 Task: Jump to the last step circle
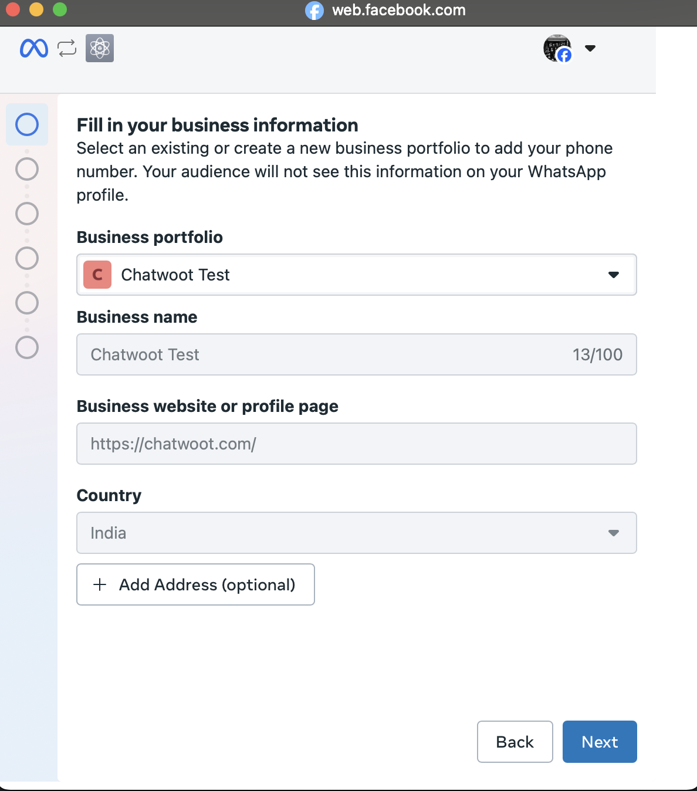coord(27,347)
